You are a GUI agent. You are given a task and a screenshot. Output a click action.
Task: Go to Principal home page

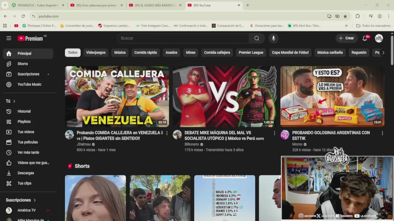(x=28, y=53)
